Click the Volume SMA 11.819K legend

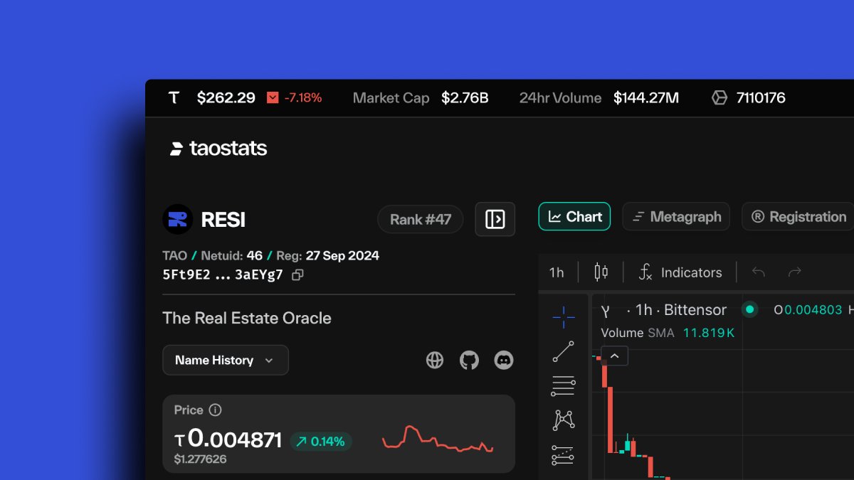[x=668, y=333]
